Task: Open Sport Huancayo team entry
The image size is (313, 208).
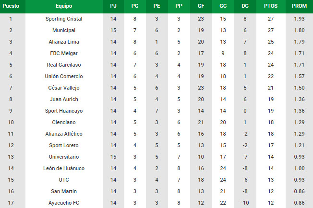Action: tap(64, 111)
